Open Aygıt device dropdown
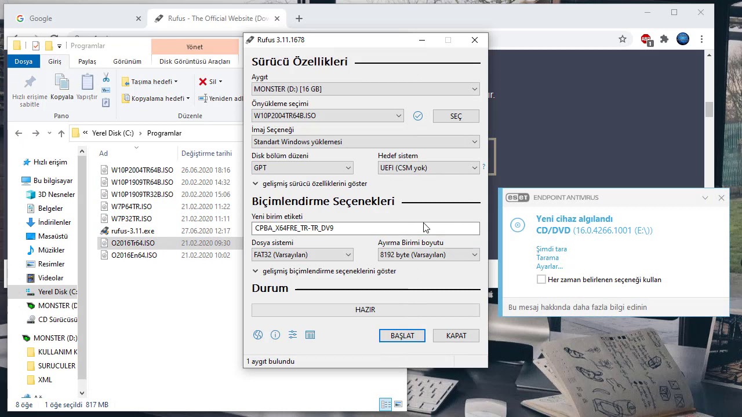 click(366, 89)
